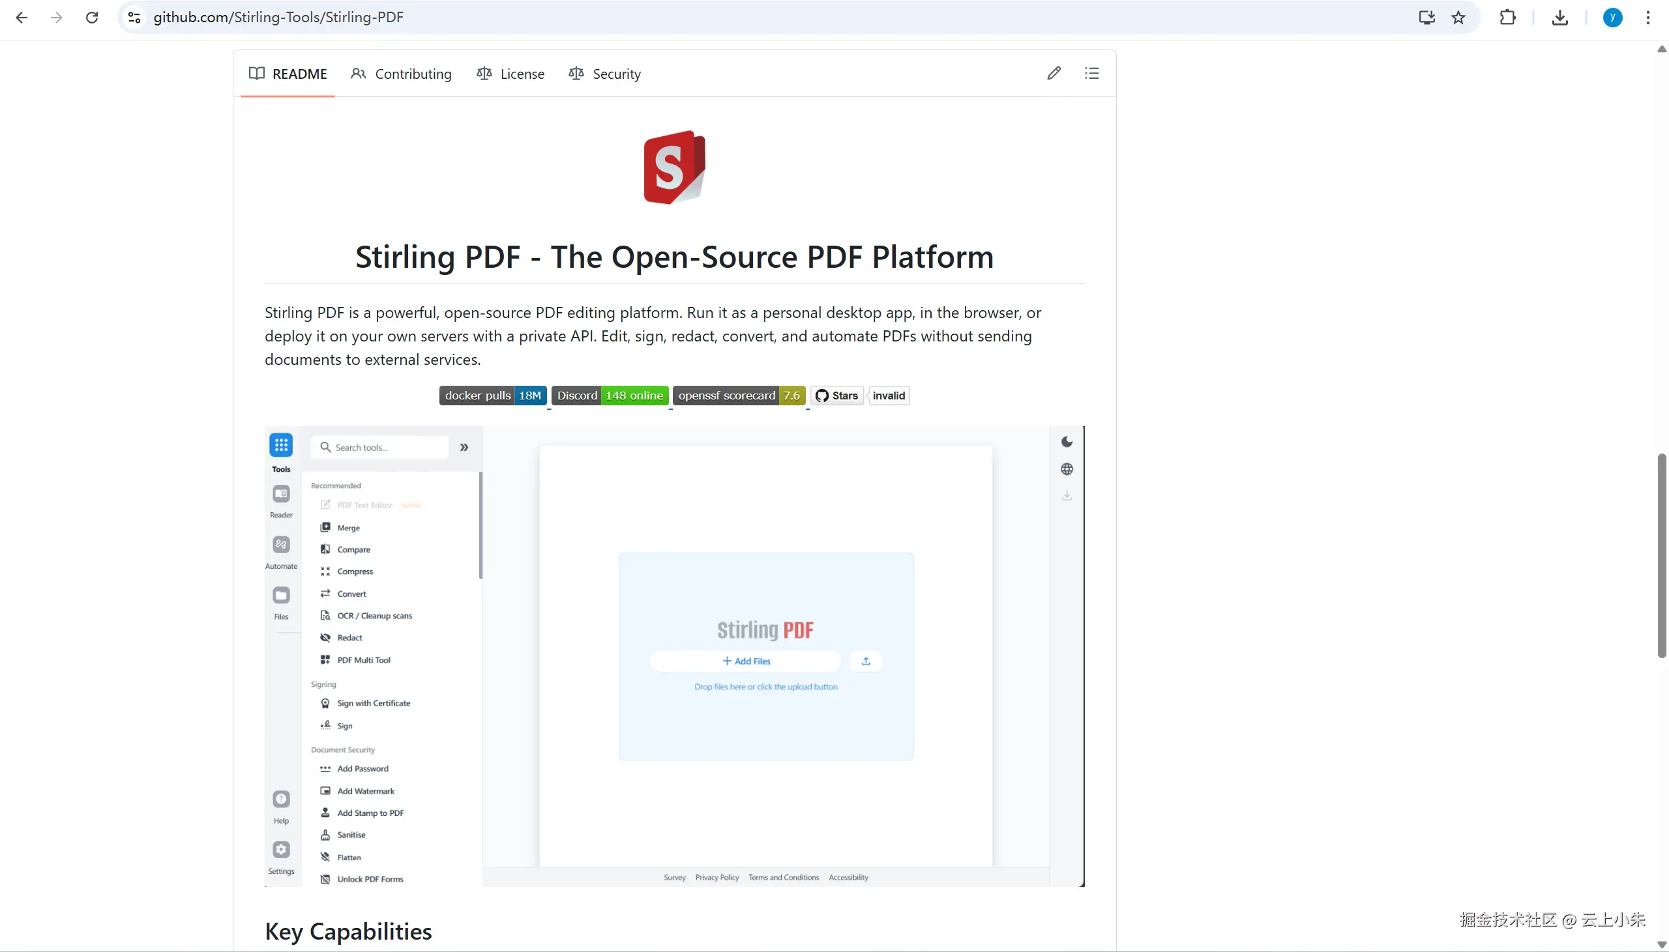The image size is (1669, 952).
Task: Reload the GitHub page
Action: click(x=92, y=18)
